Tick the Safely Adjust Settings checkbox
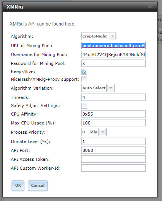Viewport: 162px width, 201px height. [x=84, y=106]
